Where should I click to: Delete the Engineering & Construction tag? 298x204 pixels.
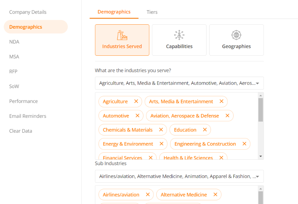pos(244,144)
